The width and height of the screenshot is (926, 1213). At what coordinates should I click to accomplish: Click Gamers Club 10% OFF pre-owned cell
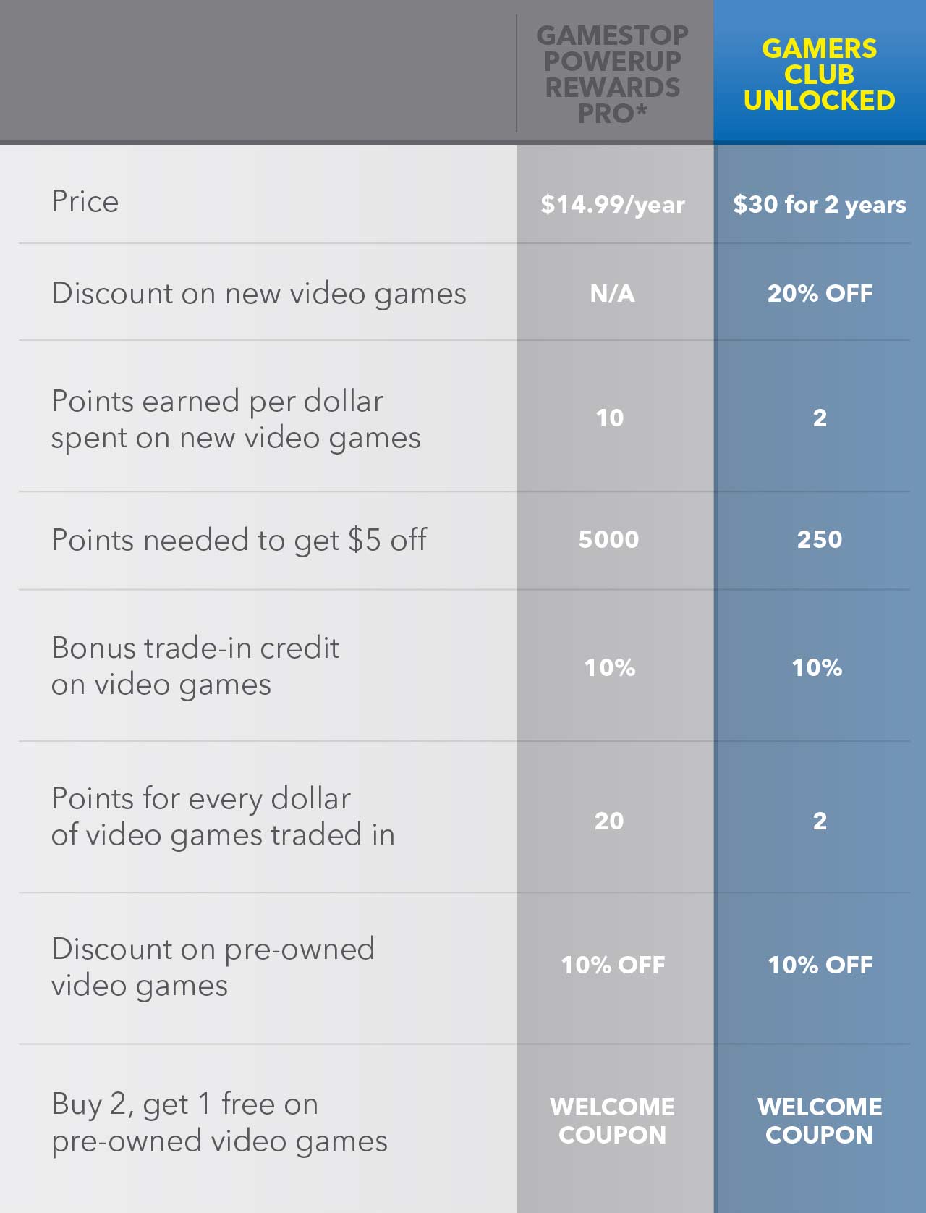click(820, 965)
